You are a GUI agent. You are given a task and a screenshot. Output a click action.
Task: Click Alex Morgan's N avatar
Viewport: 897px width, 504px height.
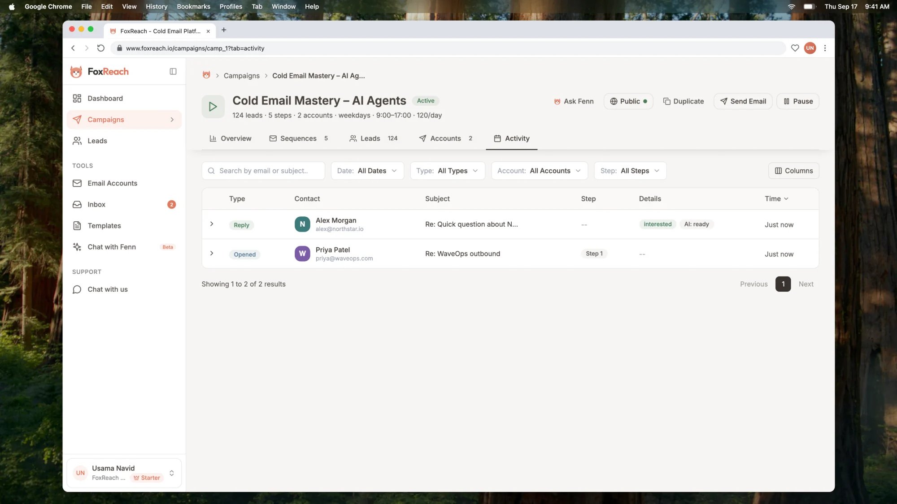tap(302, 224)
